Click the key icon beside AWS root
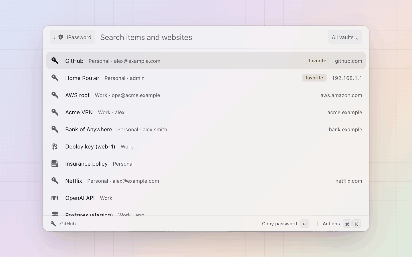412x257 pixels. [x=55, y=95]
